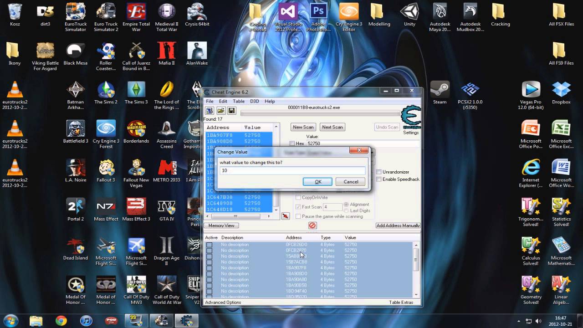Open Autodesk Maya desktop icon
This screenshot has width=583, height=328.
pos(440,17)
